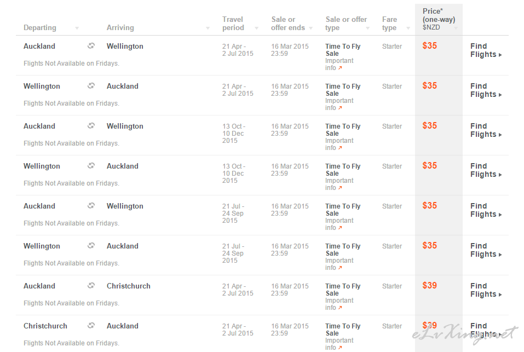
Task: Click swap icon on Auckland–Christchurch row
Action: pyautogui.click(x=91, y=286)
